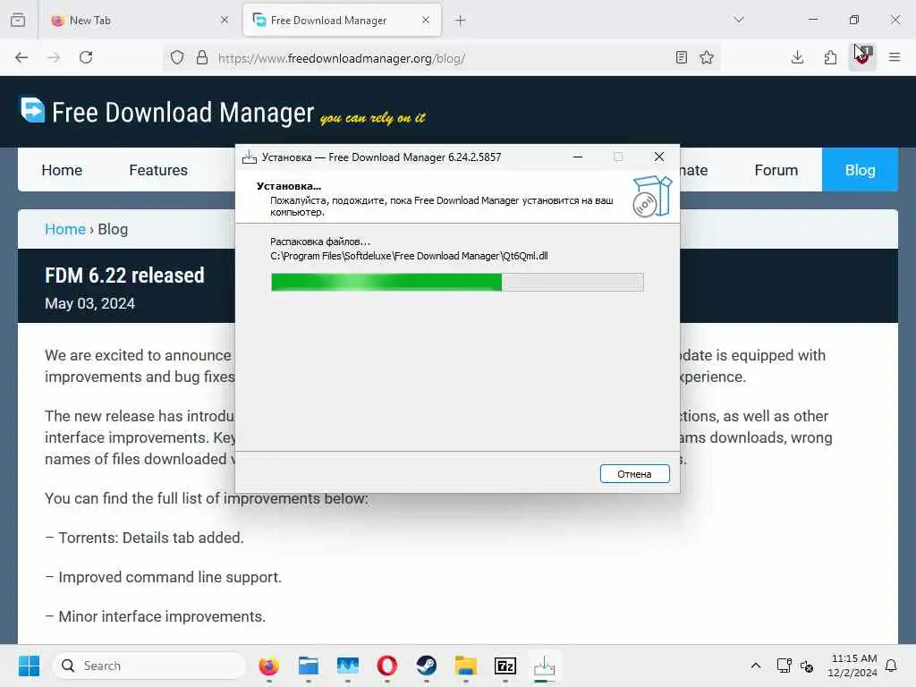Click the installer icon in the taskbar
The image size is (916, 687).
(545, 666)
